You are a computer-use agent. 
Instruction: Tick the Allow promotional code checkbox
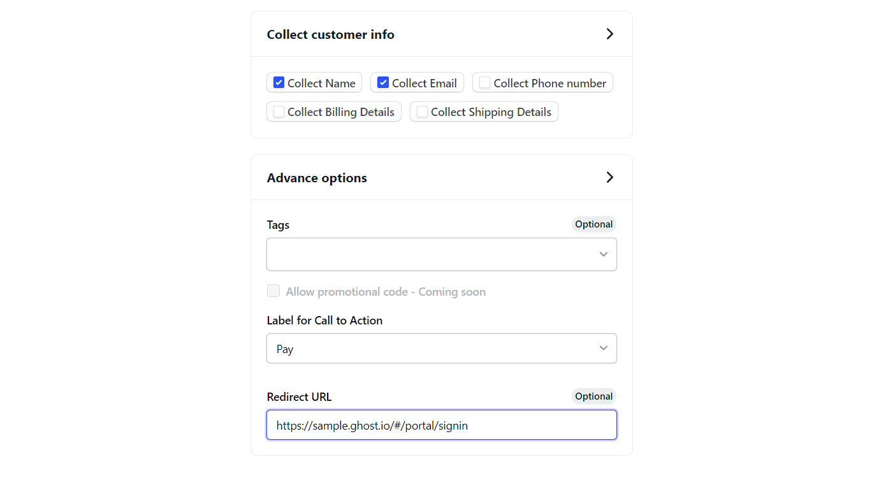[x=273, y=291]
